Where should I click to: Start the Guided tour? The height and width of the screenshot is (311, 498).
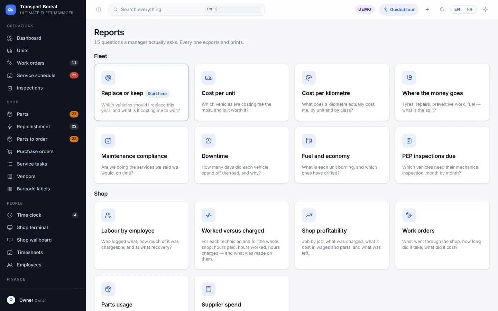(x=399, y=10)
